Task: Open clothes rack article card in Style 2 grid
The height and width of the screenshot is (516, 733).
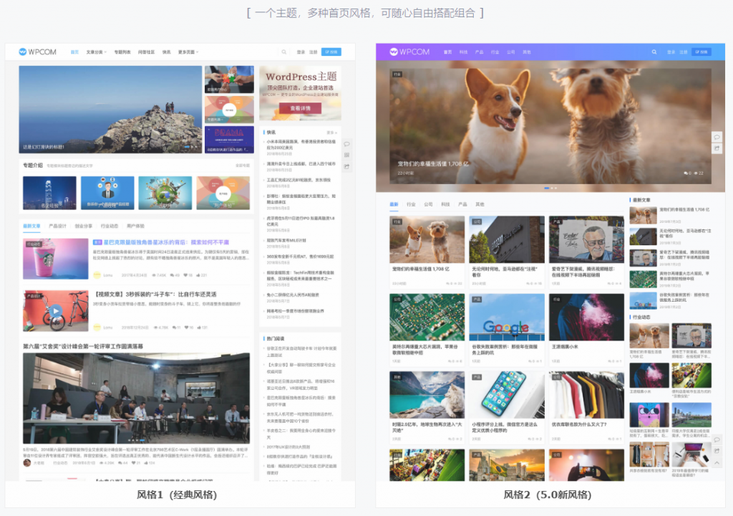Action: [x=586, y=407]
